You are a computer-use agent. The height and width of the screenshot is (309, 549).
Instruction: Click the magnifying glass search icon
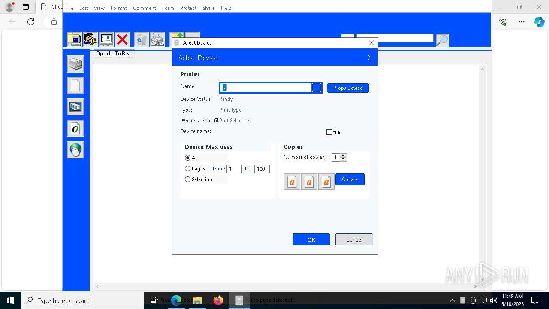click(x=442, y=40)
